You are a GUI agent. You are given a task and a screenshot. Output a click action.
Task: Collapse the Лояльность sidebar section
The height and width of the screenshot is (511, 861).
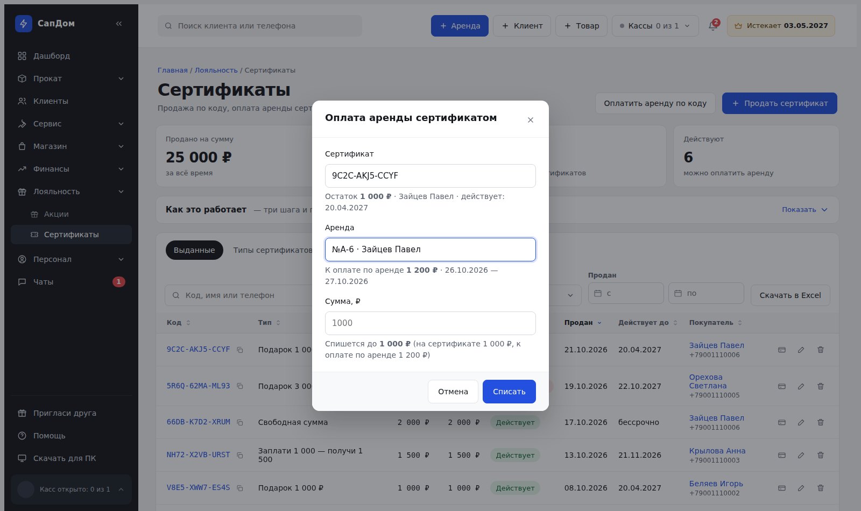71,191
